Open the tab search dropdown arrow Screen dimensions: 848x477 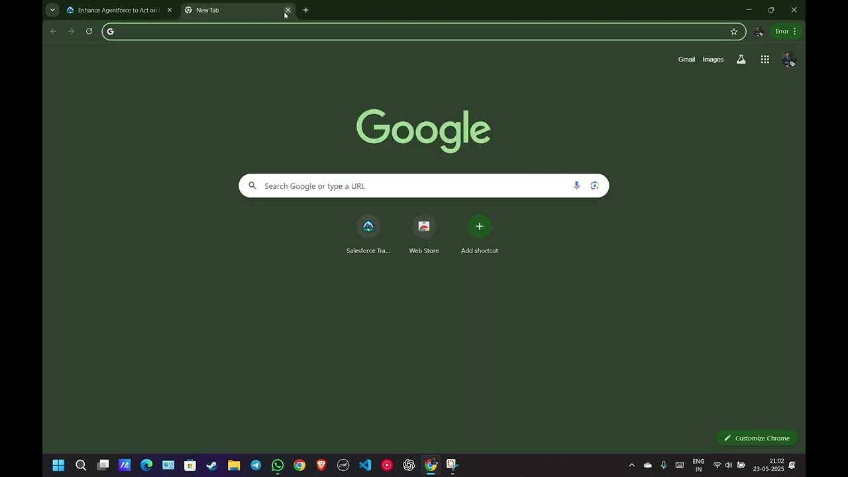[52, 10]
